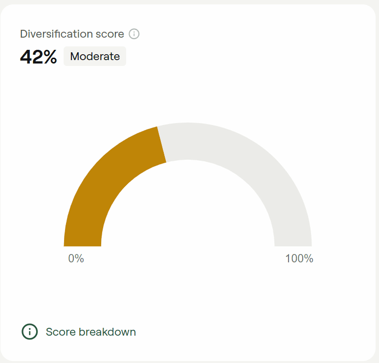Click the word Diversification in the heading
Viewport: 379px width, 363px height.
[x=57, y=34]
